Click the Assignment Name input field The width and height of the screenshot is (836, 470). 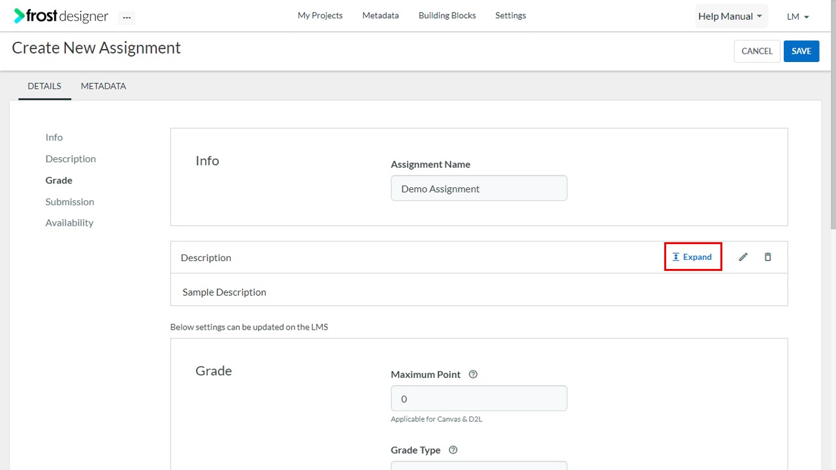479,188
